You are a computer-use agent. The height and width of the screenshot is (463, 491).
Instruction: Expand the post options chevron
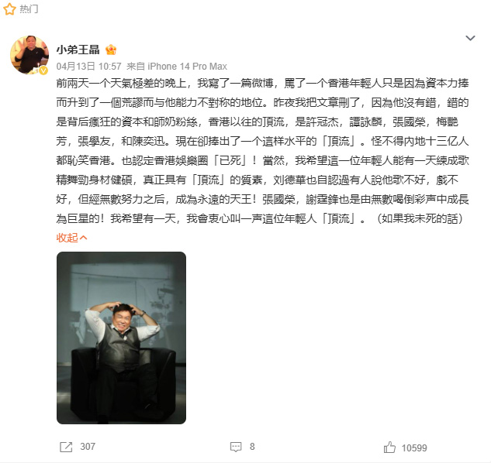click(x=470, y=38)
